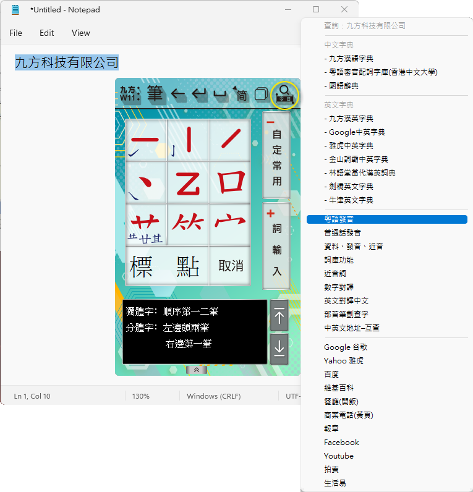The image size is (473, 492).
Task: Open the magnifier lookup search icon
Action: (x=284, y=95)
